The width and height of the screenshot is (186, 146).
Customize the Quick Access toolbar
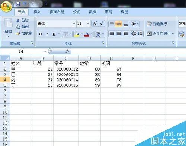[x=46, y=4]
